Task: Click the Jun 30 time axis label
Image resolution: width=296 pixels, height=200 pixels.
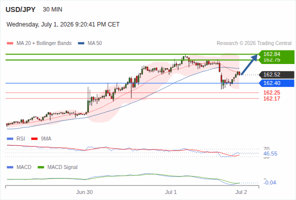Action: [84, 192]
